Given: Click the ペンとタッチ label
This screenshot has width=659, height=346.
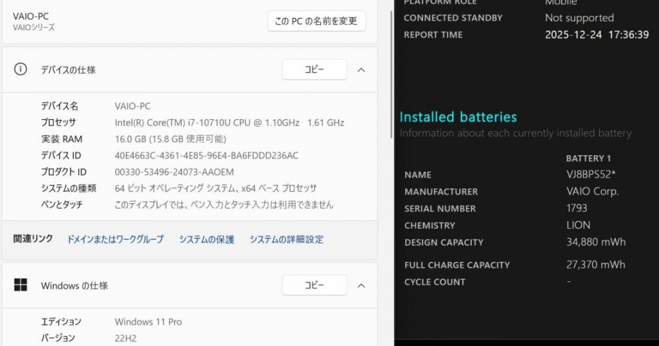Looking at the screenshot, I should [62, 205].
